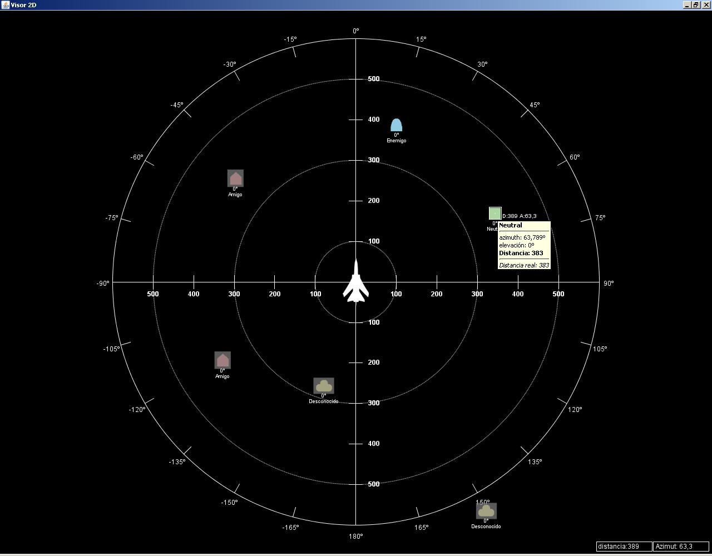
Task: Click the -90° bearing label on left
Action: click(103, 284)
